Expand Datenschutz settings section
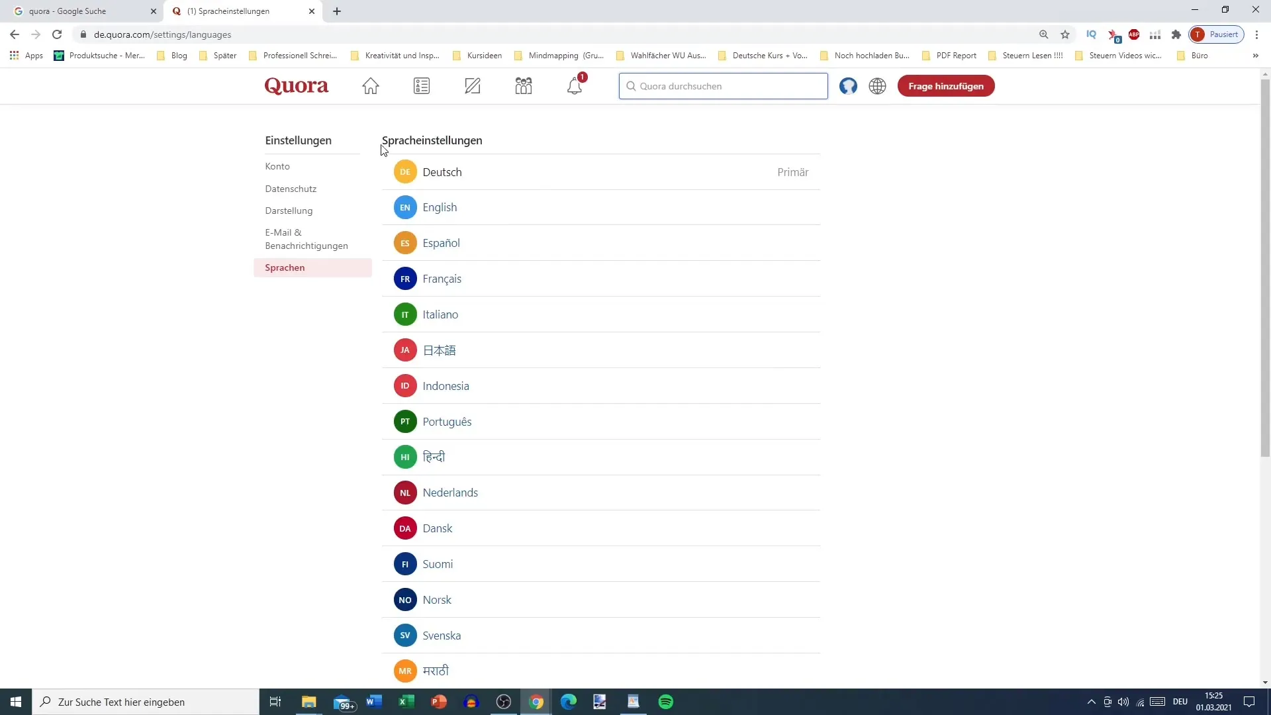Viewport: 1271px width, 715px height. [291, 189]
